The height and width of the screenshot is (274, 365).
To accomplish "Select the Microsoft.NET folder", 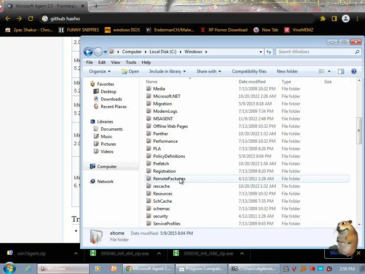I will pos(167,96).
